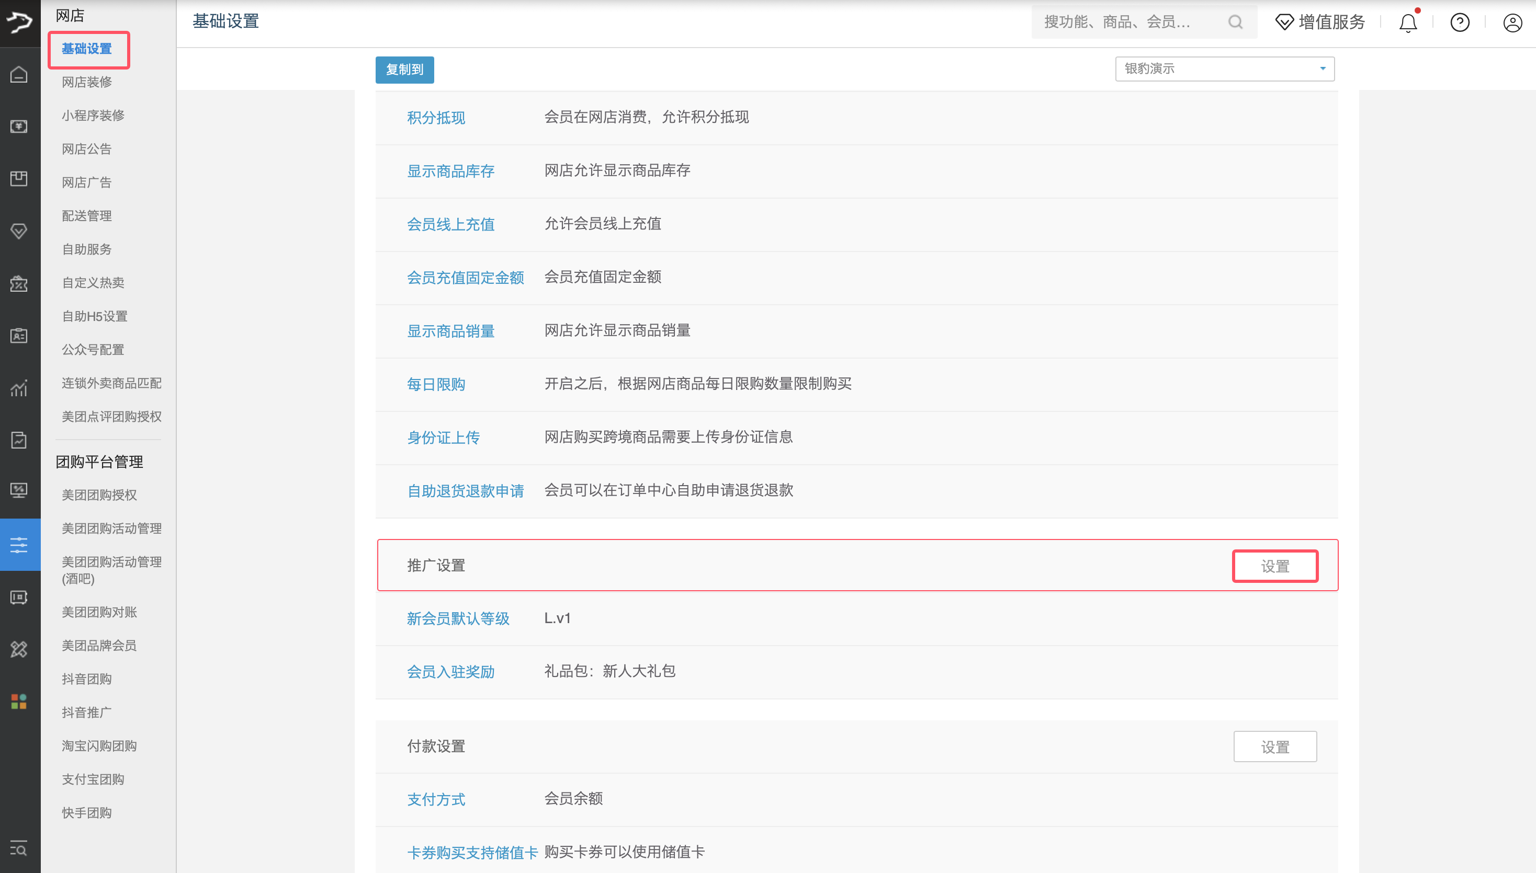The image size is (1536, 873).
Task: Select the cash/funds icon in left sidebar
Action: coord(19,127)
